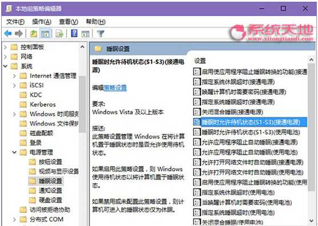Click folder icon next to KDC
Screen dimensions: 318x226
[x=23, y=95]
